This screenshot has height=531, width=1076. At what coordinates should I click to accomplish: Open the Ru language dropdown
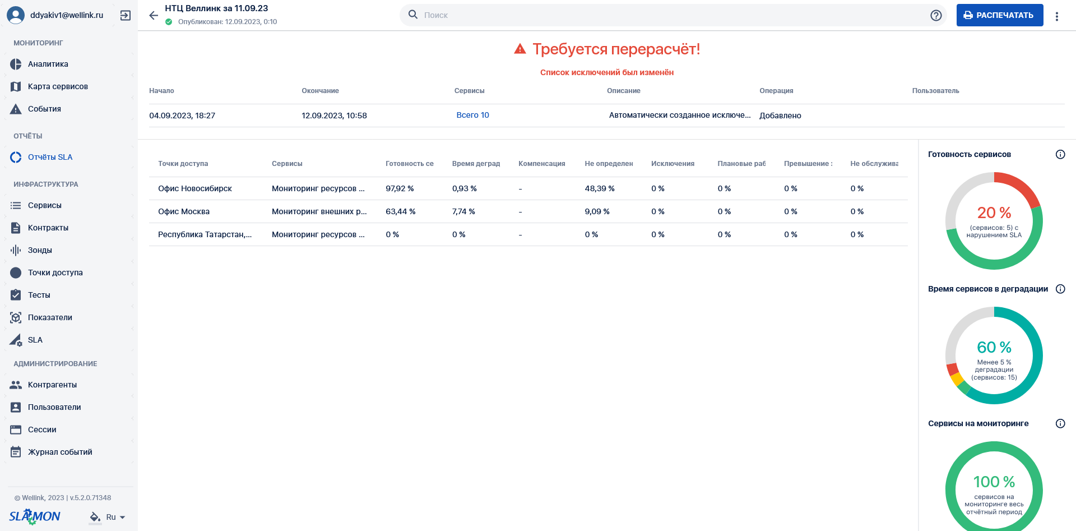click(116, 517)
